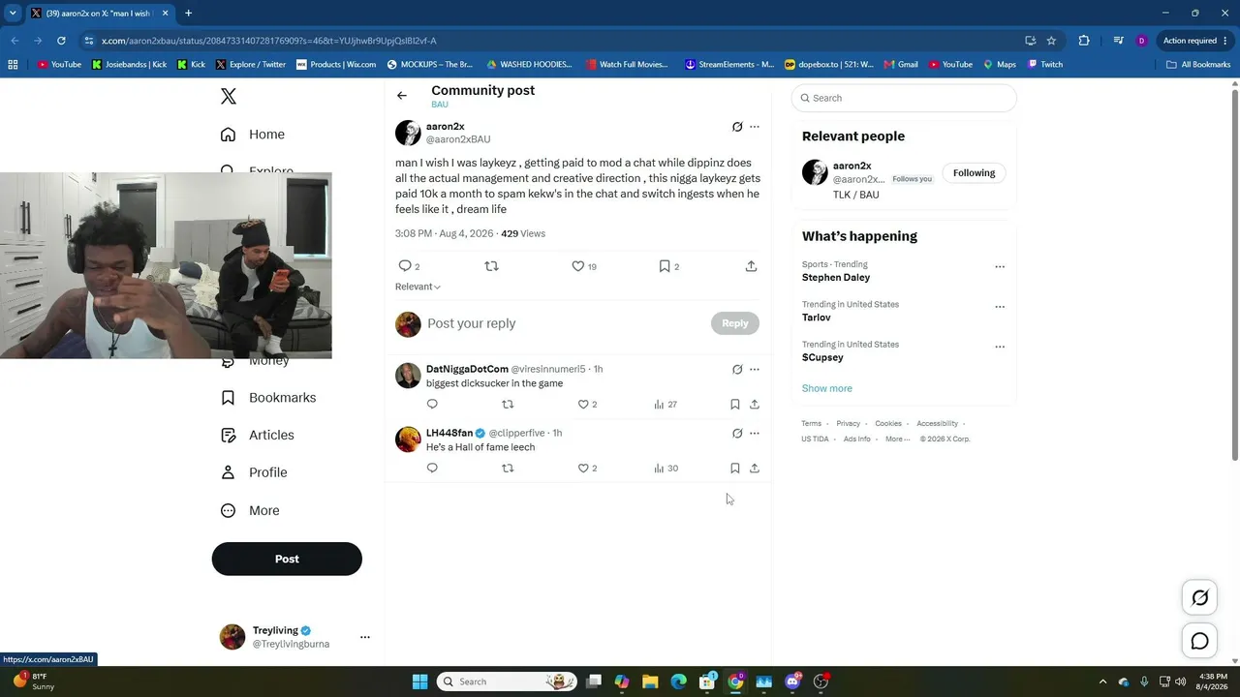Expand the Relevant replies sort dropdown
1240x697 pixels.
click(418, 287)
